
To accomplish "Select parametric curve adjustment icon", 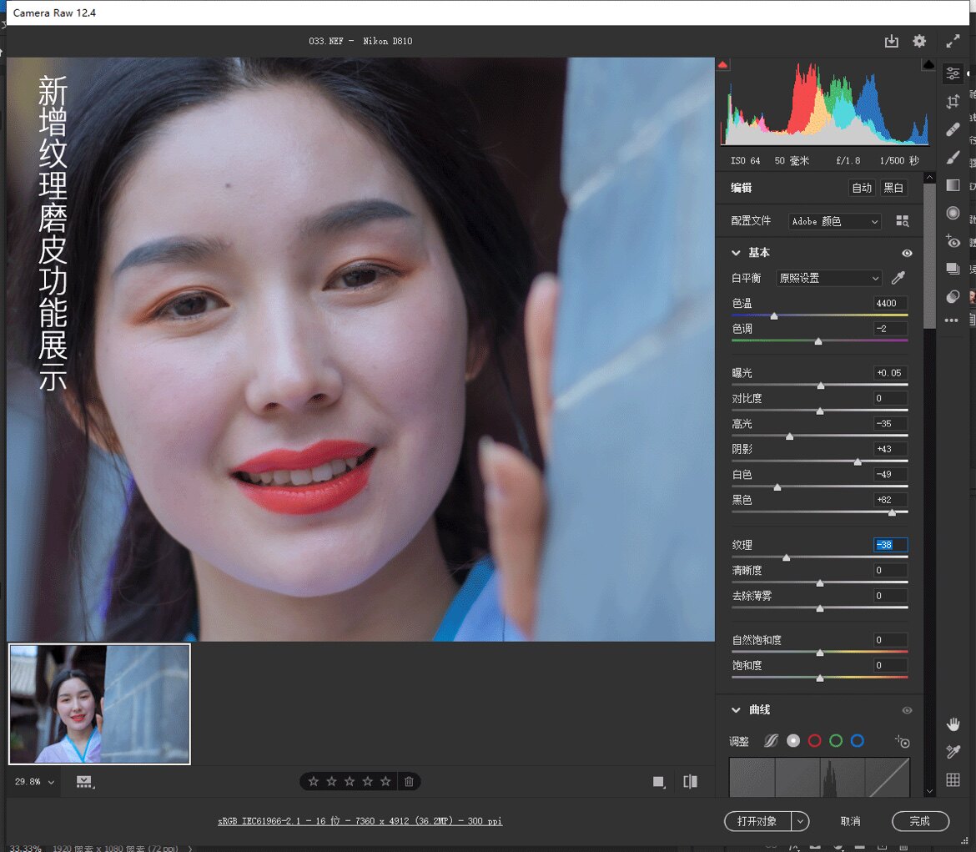I will [772, 740].
